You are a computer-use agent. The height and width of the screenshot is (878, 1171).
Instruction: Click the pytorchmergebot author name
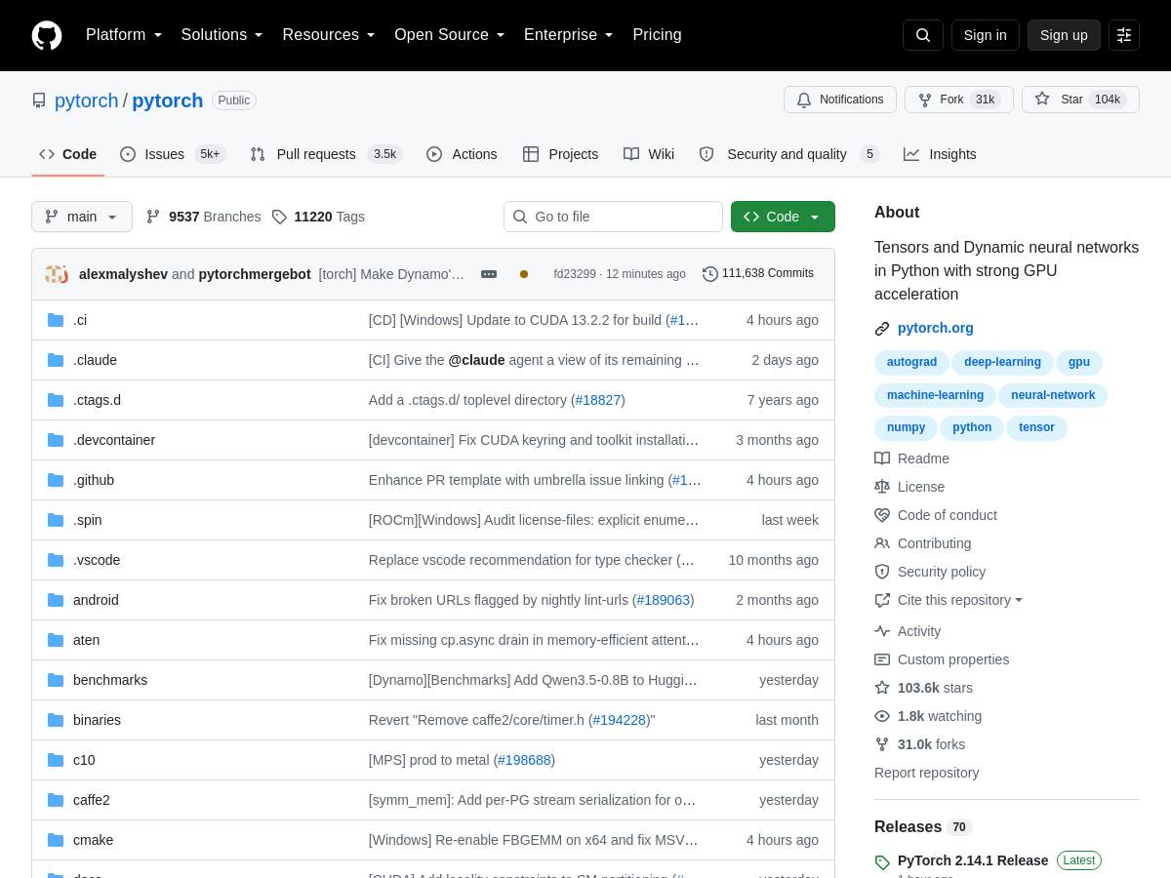tap(255, 274)
